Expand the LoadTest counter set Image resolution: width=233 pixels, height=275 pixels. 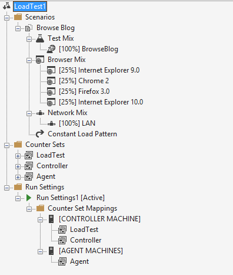(18, 156)
